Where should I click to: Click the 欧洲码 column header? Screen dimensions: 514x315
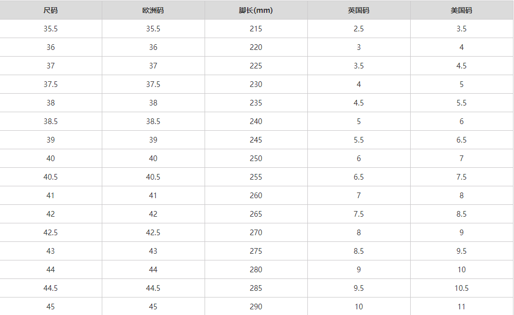[153, 10]
